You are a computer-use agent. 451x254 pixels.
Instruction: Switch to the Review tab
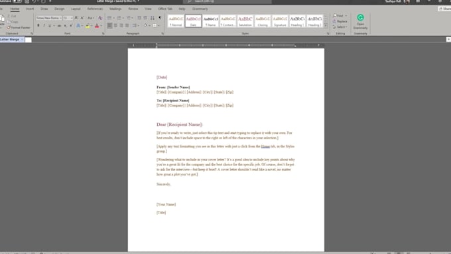click(133, 9)
